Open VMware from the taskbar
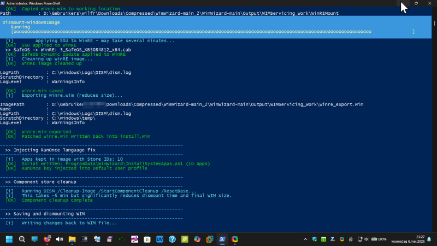This screenshot has width=437, height=246. tap(210, 239)
